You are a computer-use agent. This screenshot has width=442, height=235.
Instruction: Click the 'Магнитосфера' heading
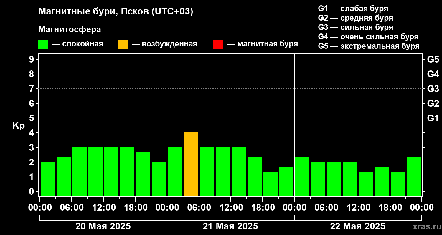pos(70,30)
